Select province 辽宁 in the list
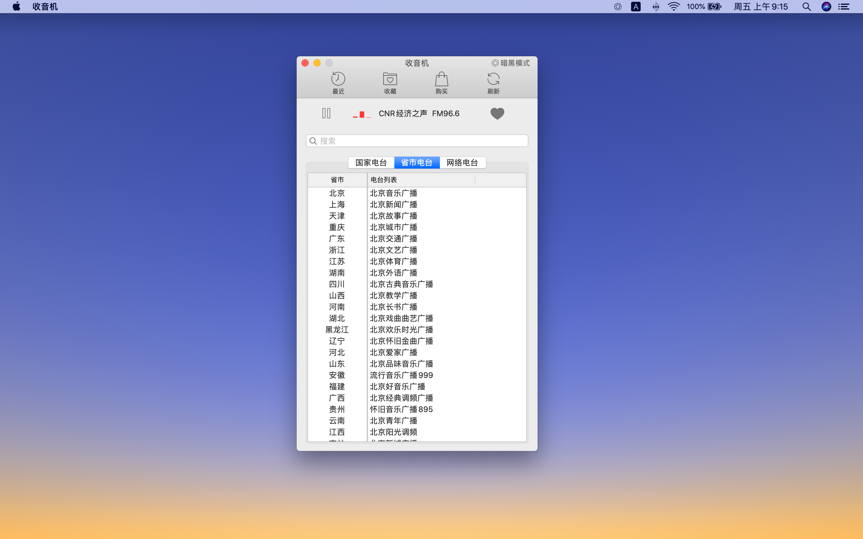863x539 pixels. pyautogui.click(x=337, y=341)
